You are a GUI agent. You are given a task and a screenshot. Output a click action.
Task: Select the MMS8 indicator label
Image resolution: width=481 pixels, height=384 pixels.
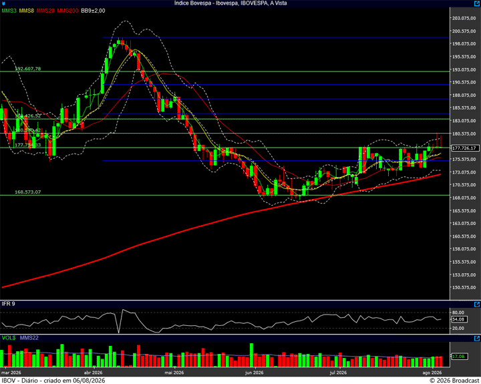[26, 11]
